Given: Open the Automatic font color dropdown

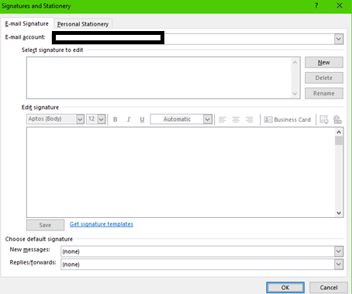Looking at the screenshot, I should coord(207,119).
